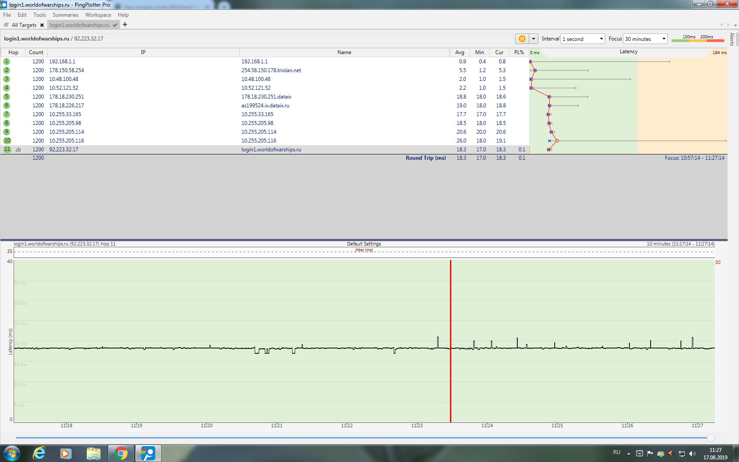This screenshot has width=739, height=462.
Task: Select hop 1 green circle icon
Action: point(7,62)
